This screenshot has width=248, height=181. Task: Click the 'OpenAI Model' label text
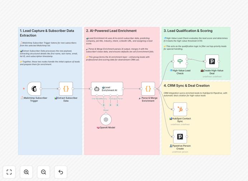click(x=106, y=128)
